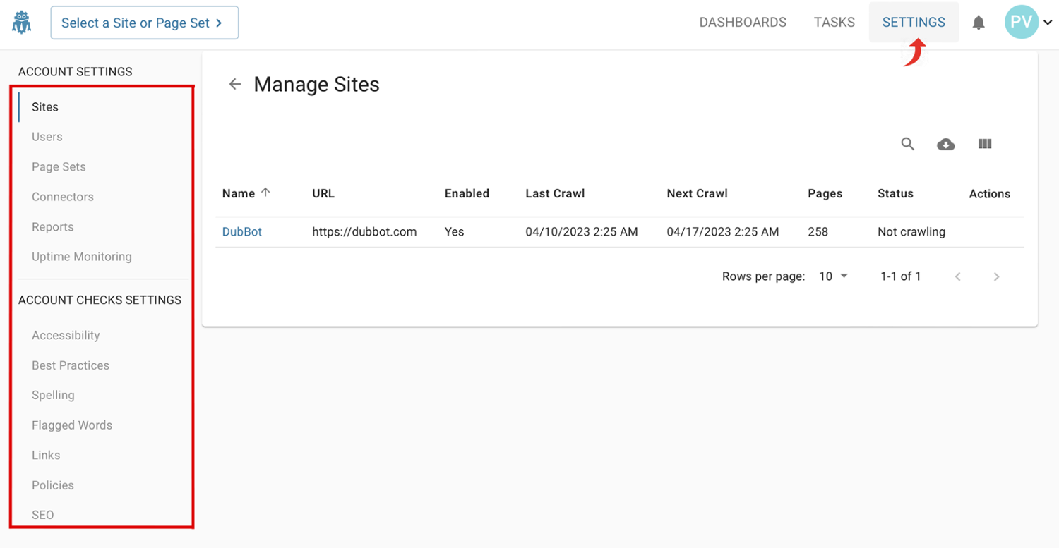Click the next page chevron
Viewport: 1059px width, 548px height.
coord(996,276)
